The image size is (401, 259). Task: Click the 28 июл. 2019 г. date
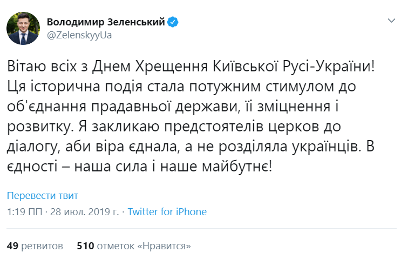(x=85, y=211)
